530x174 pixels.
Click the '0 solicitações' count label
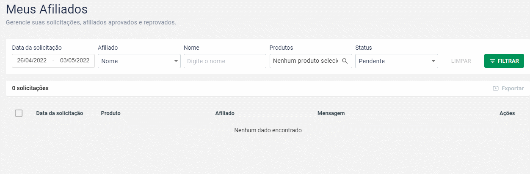pos(30,88)
